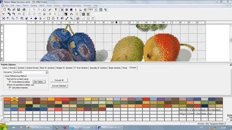Select the magnifying glass zoom tool

(x=71, y=18)
